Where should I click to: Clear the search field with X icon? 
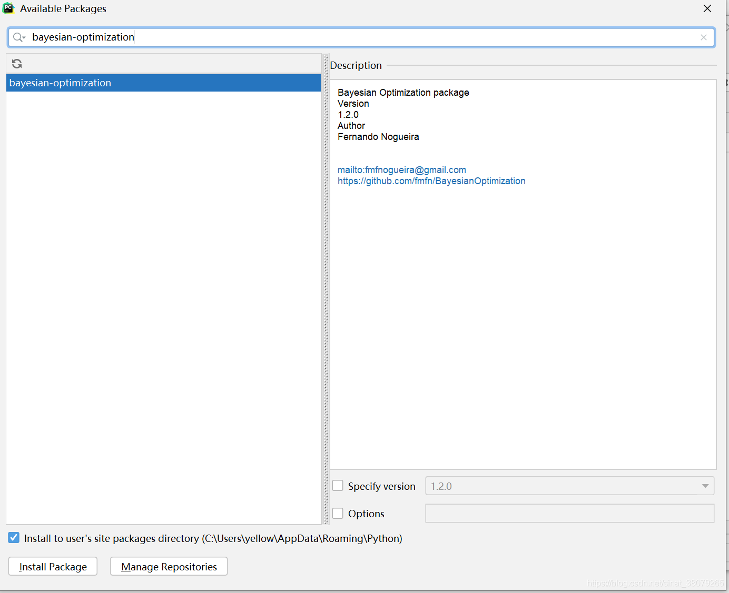[704, 37]
